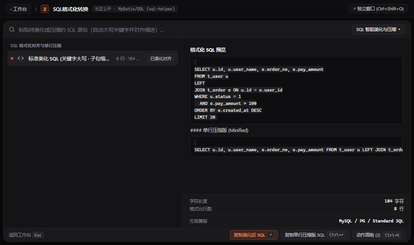Go back to 工作台

[18, 9]
